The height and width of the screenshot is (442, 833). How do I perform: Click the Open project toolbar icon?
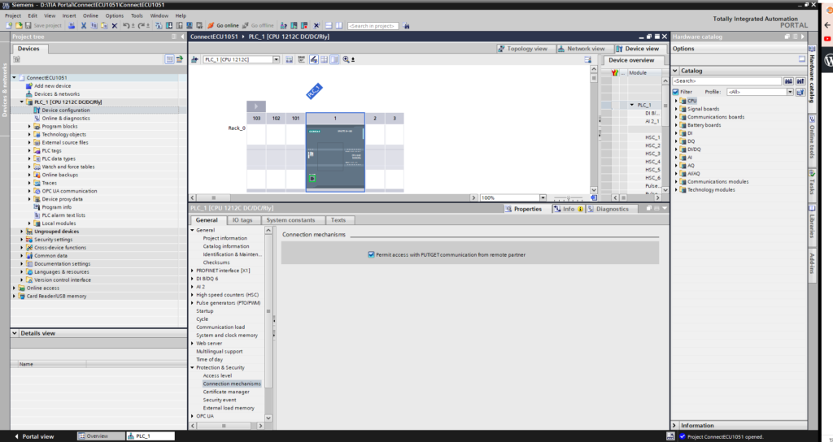(x=19, y=25)
